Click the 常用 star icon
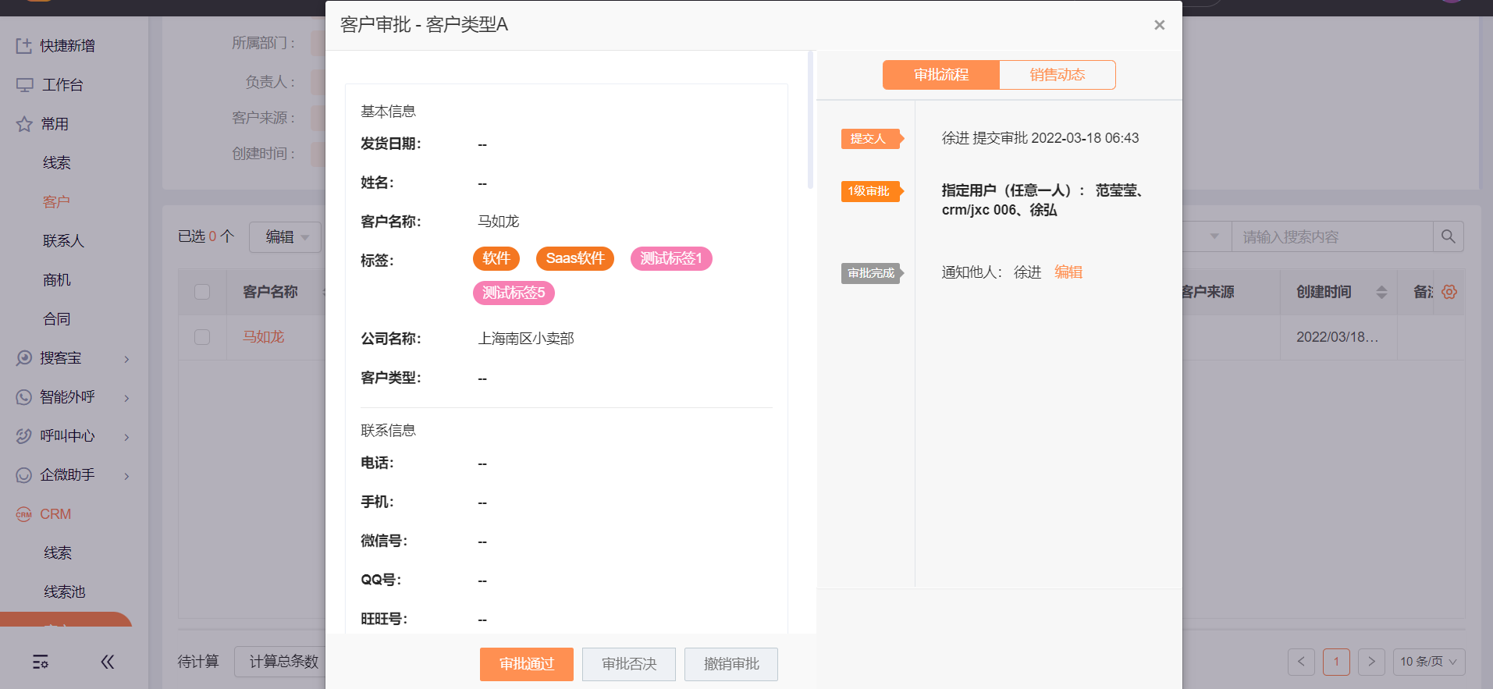The height and width of the screenshot is (689, 1493). coord(24,124)
